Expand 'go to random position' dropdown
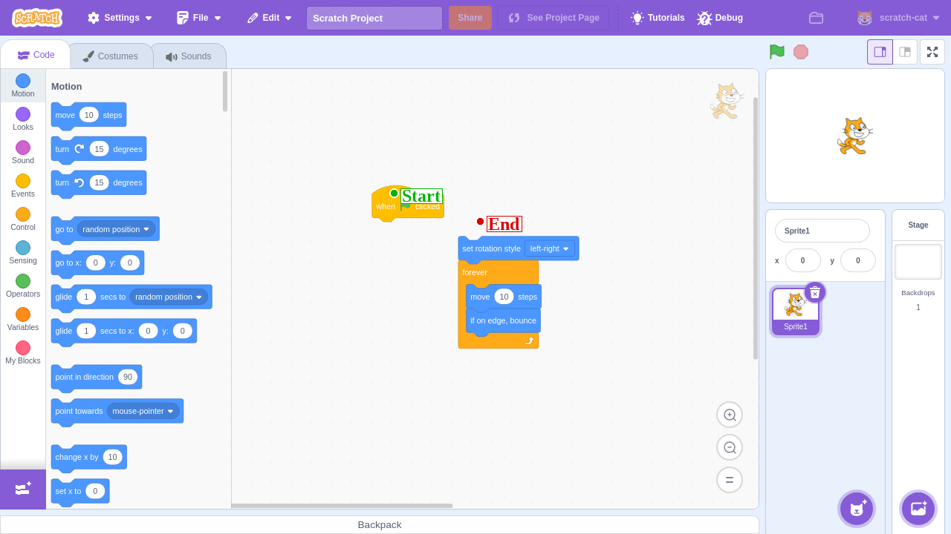Screen dimensions: 951x534 click(x=117, y=229)
